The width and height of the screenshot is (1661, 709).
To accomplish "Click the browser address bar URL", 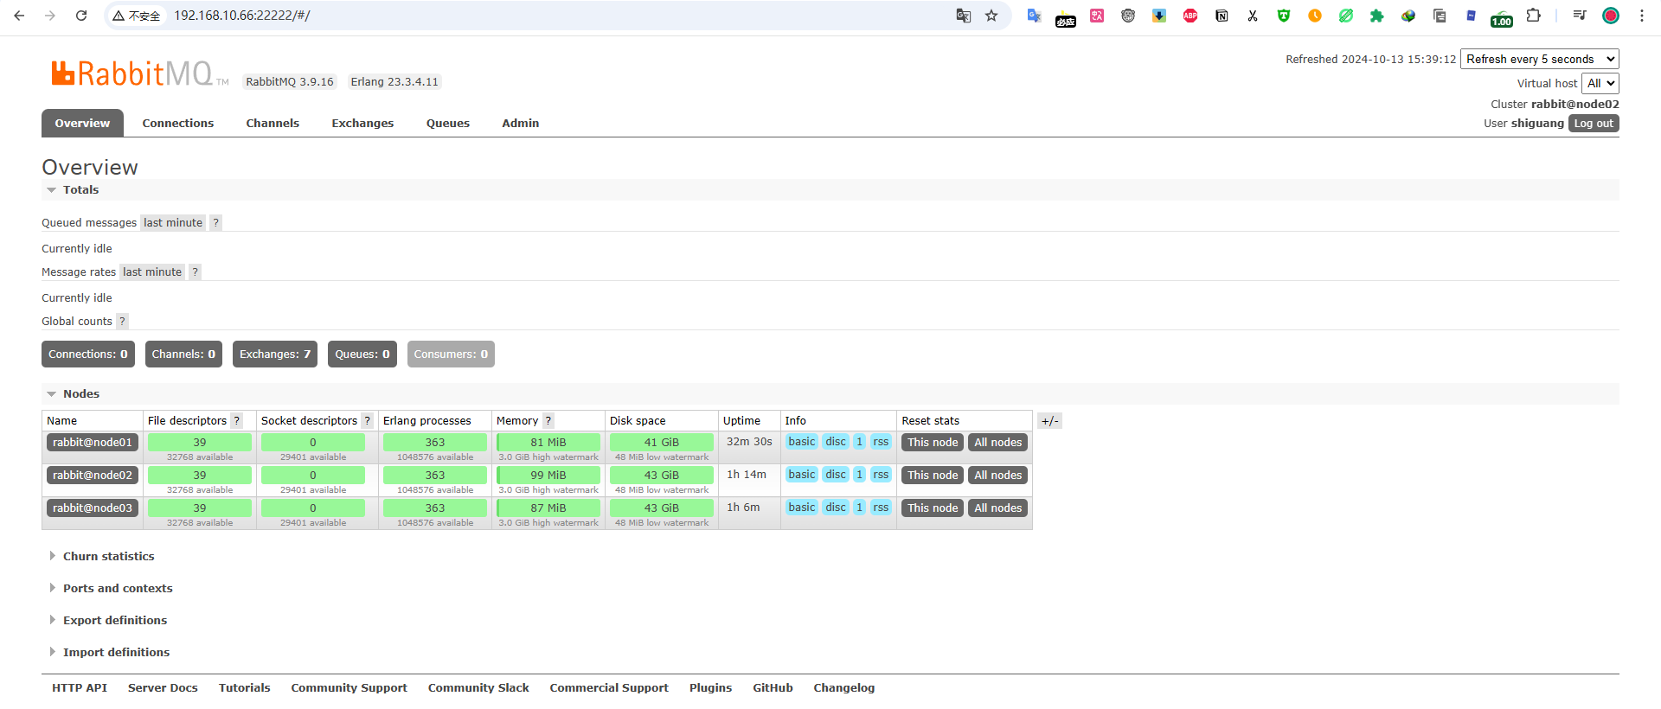I will click(242, 16).
